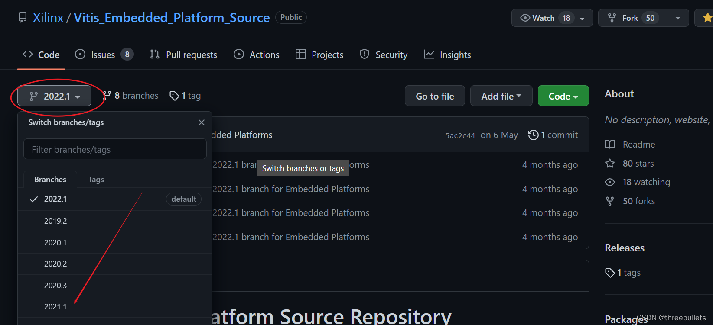This screenshot has width=713, height=325.
Task: Click the Issues count badge 8
Action: (127, 55)
